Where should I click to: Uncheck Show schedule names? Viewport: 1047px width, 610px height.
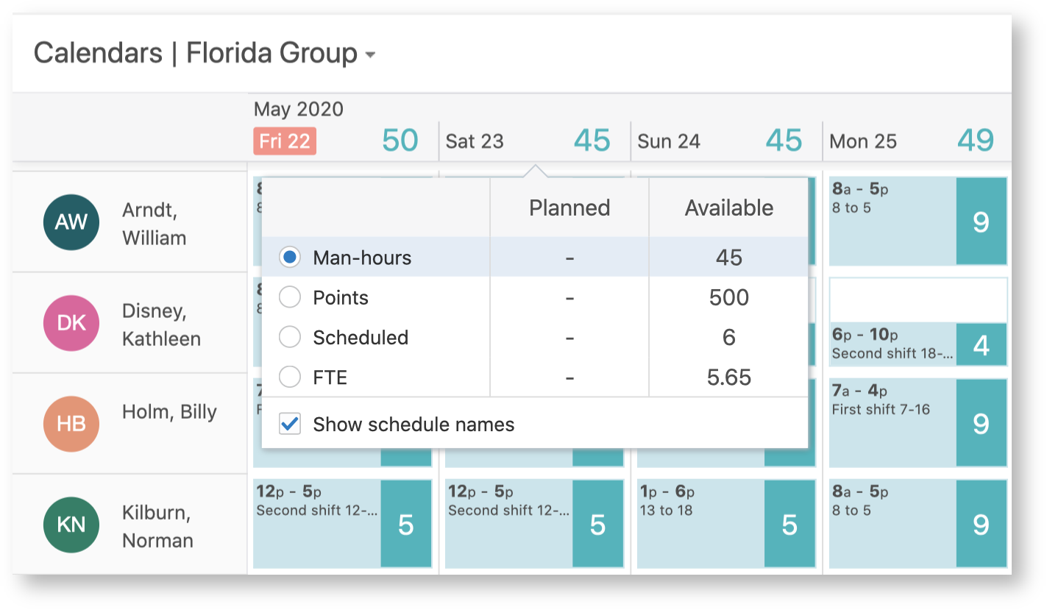click(289, 425)
